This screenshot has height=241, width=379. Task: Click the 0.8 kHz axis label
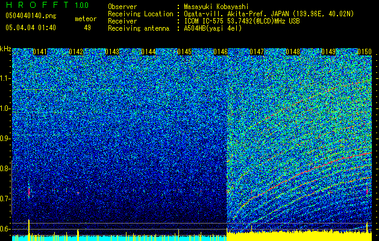coord(5,169)
